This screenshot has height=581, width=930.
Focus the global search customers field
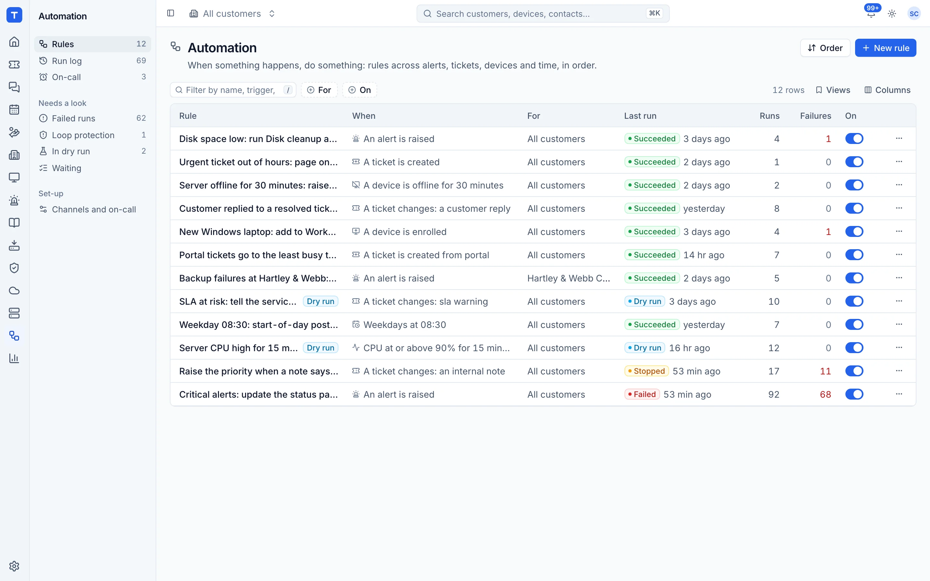[542, 14]
